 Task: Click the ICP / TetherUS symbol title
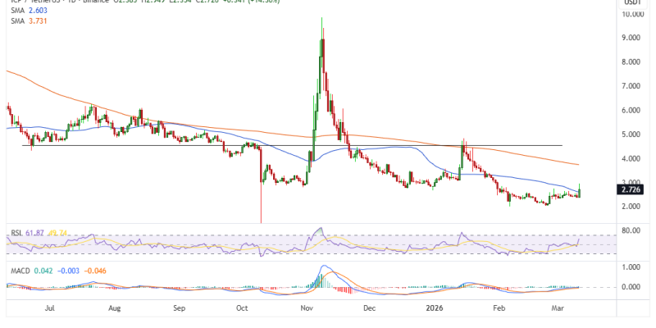pos(33,2)
